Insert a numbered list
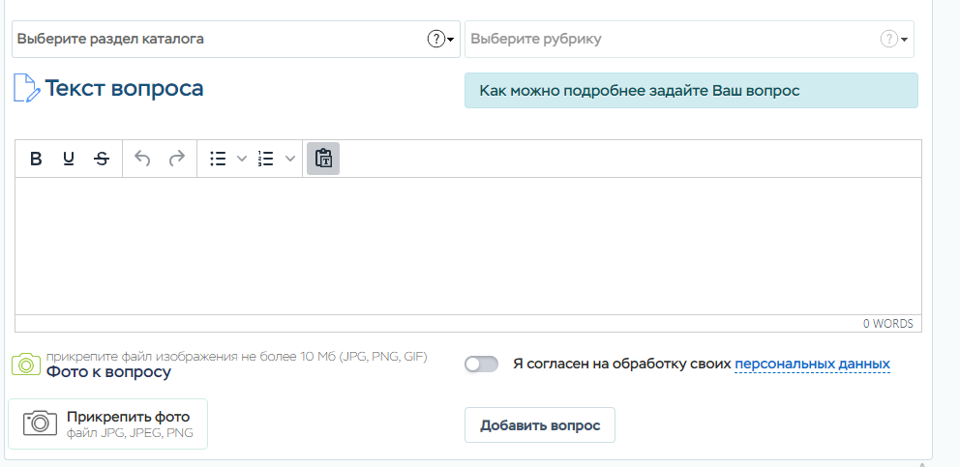Viewport: 960px width, 467px height. coord(266,159)
